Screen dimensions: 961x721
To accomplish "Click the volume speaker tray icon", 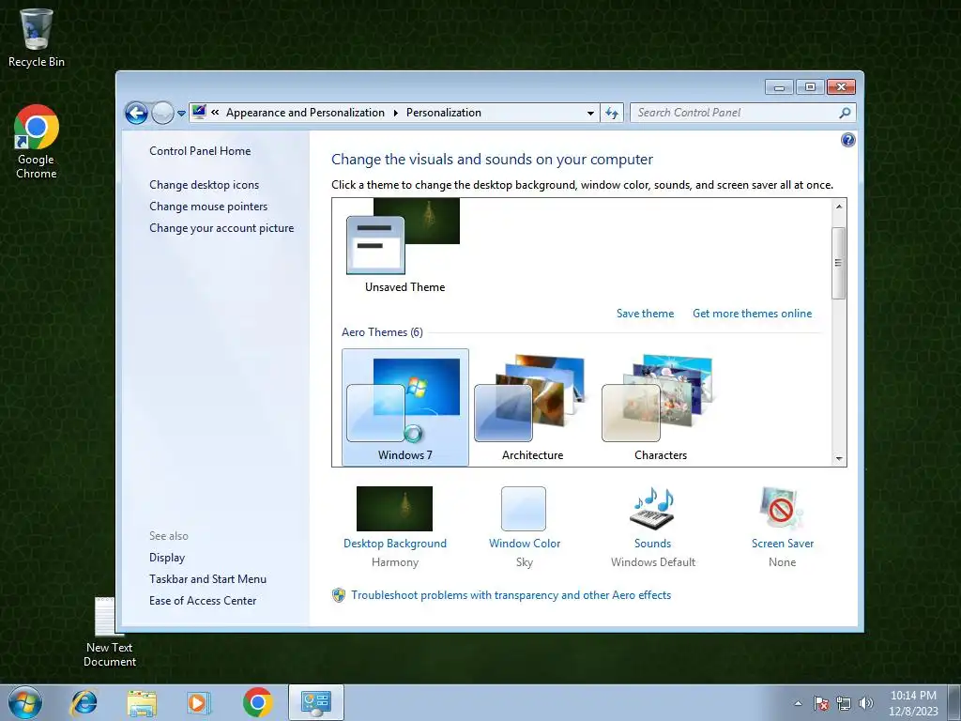I will point(866,703).
